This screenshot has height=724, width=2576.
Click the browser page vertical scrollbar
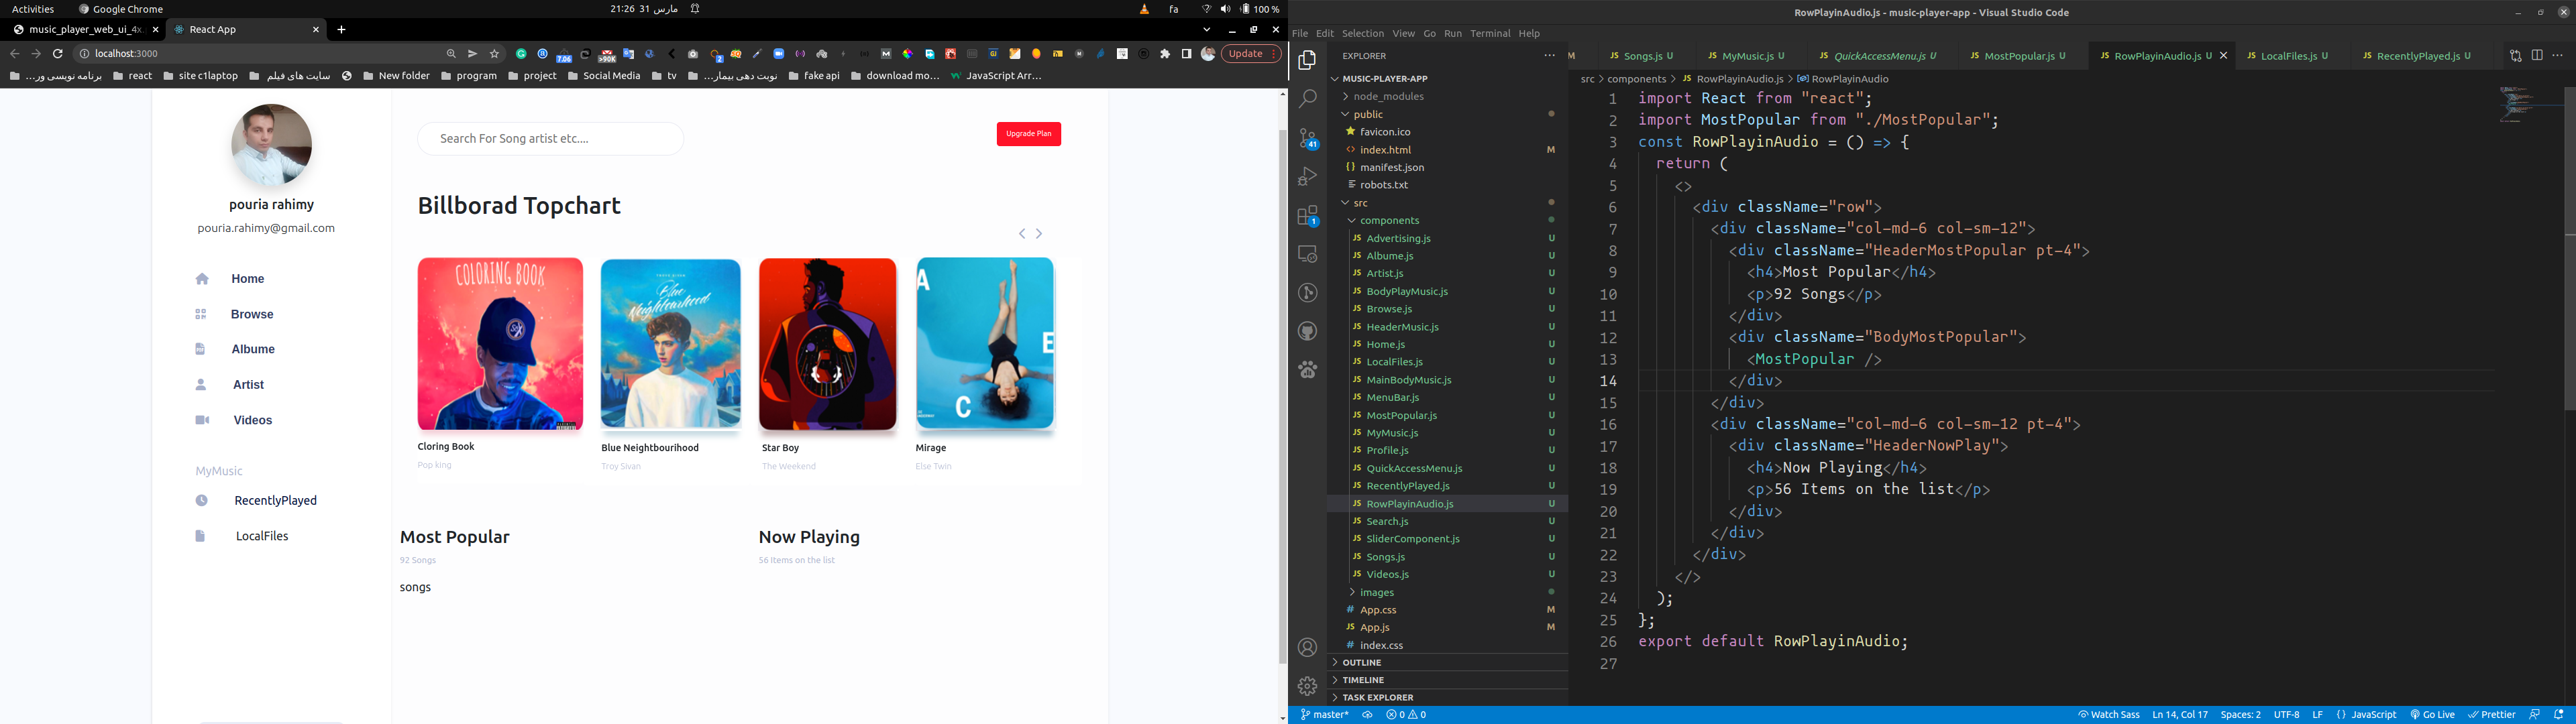(1283, 395)
